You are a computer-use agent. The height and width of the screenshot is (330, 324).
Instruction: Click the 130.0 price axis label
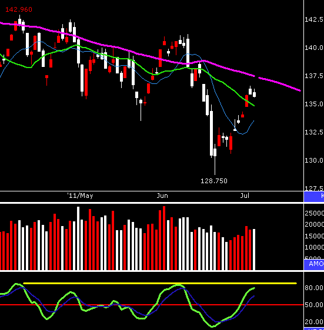pos(314,160)
